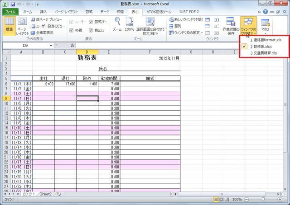Click the split window icon beside 新しいウィンドウ

[x=208, y=19]
